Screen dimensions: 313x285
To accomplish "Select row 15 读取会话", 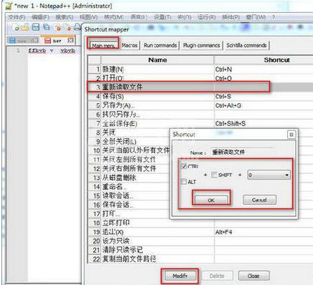I will tap(128, 195).
